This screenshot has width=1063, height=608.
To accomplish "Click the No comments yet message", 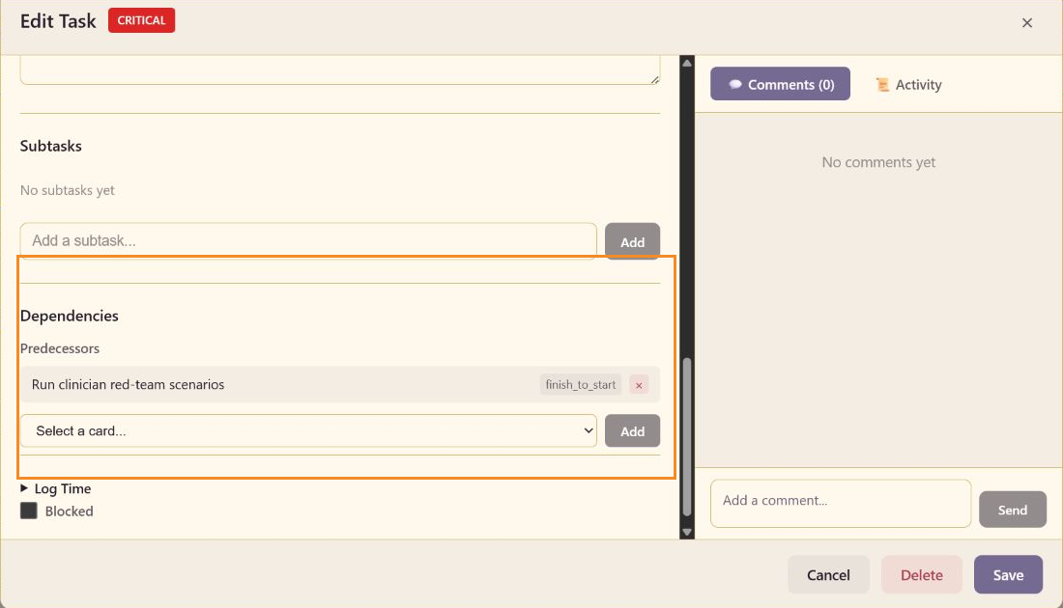I will (x=877, y=162).
